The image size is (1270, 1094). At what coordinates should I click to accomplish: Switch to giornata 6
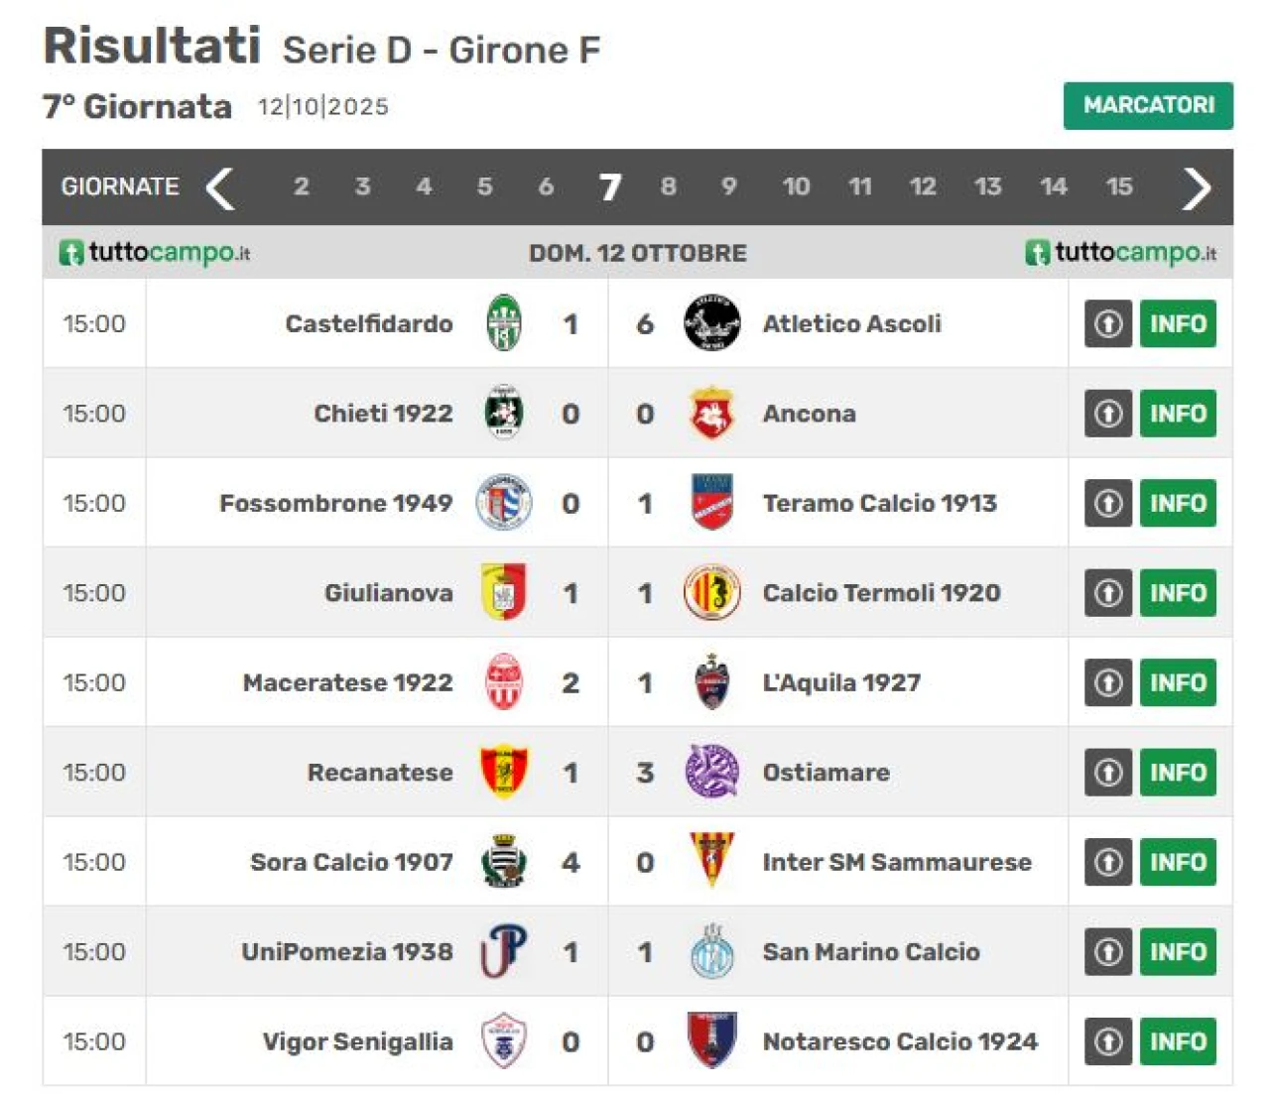[x=546, y=186]
